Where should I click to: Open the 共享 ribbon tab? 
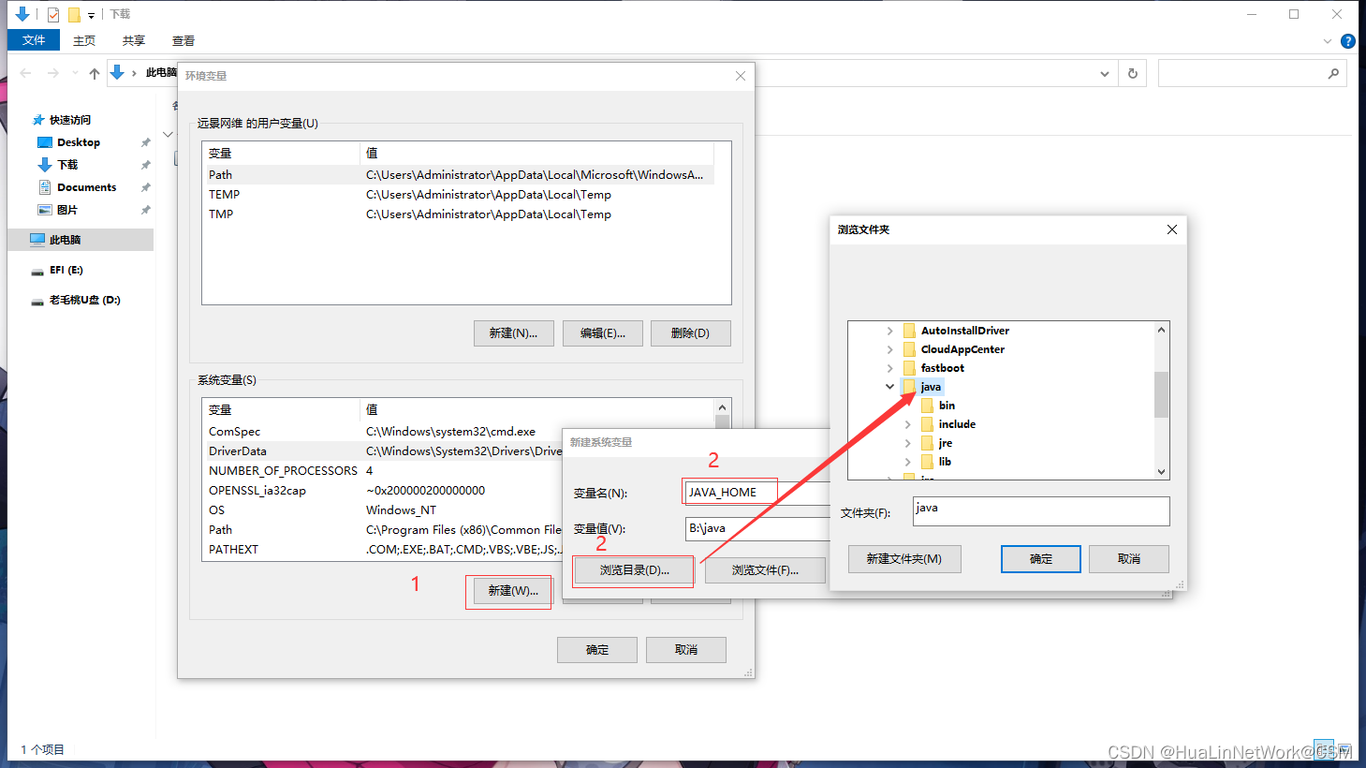pyautogui.click(x=134, y=40)
